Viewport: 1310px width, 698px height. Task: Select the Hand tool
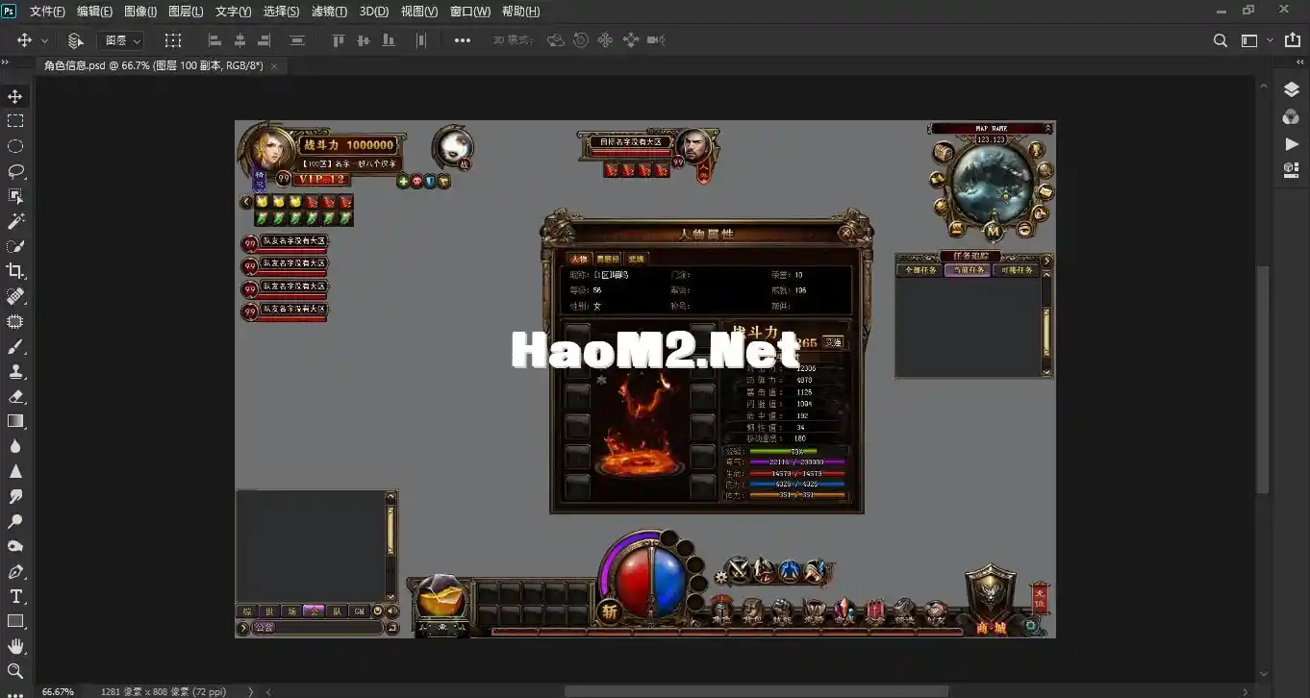pos(15,646)
